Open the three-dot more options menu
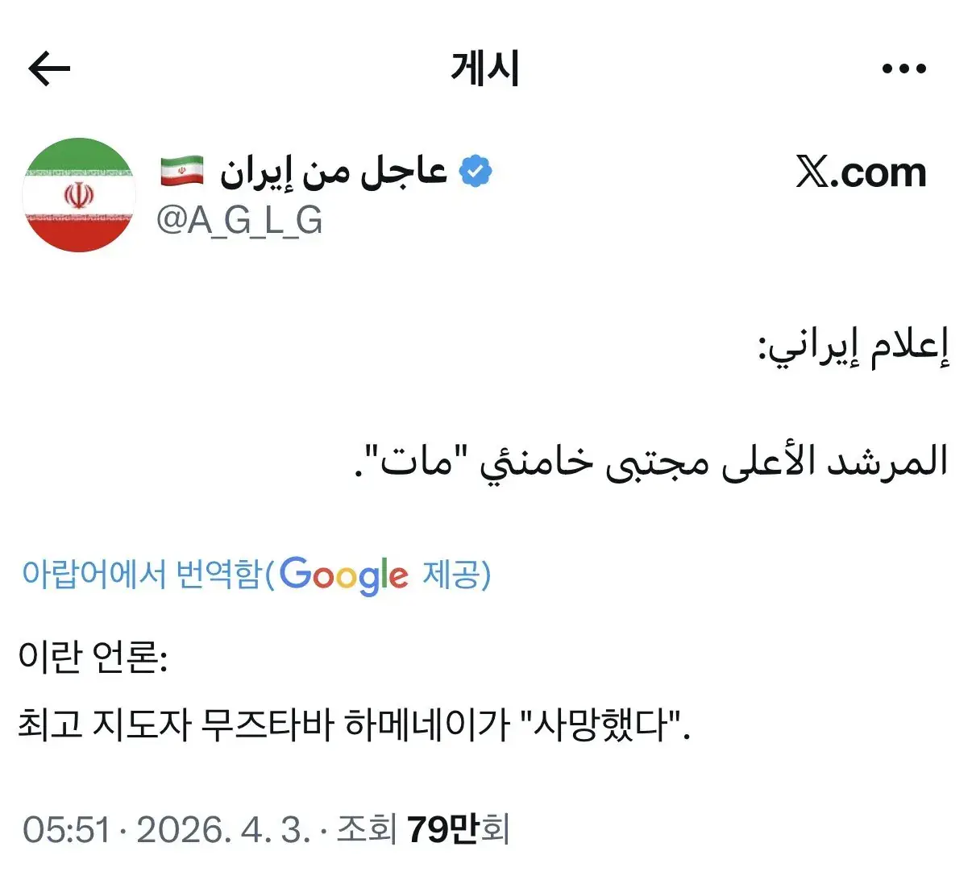This screenshot has width=972, height=876. pyautogui.click(x=903, y=68)
